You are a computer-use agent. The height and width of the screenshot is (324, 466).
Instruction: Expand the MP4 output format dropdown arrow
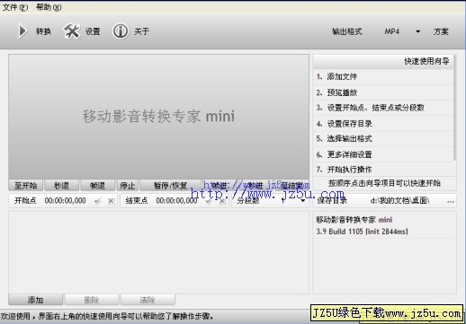pyautogui.click(x=417, y=31)
